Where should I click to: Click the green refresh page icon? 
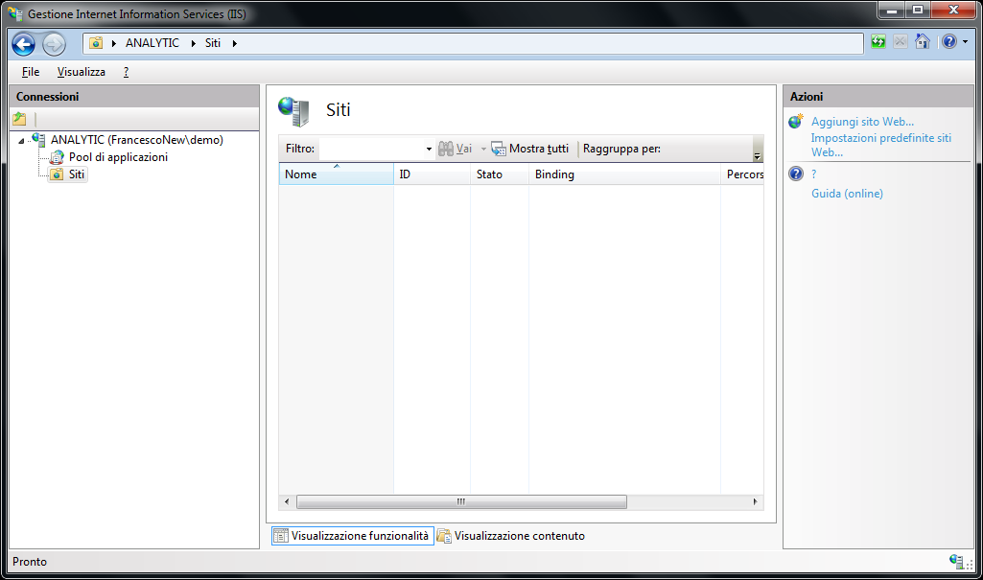tap(878, 42)
